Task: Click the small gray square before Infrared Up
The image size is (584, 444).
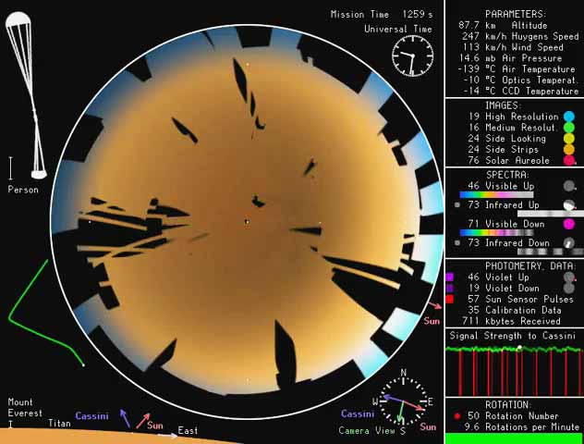Action: pyautogui.click(x=457, y=205)
